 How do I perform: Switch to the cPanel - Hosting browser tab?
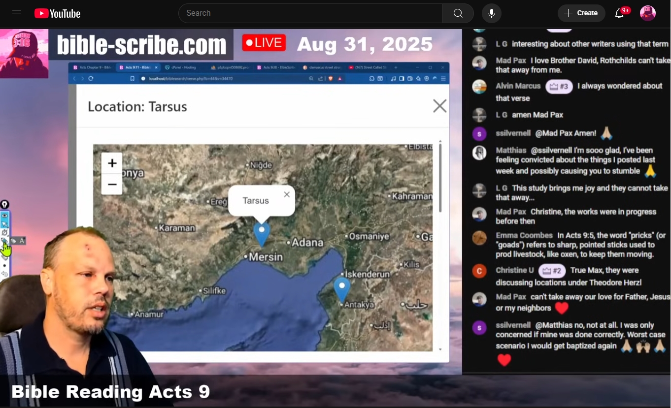180,67
